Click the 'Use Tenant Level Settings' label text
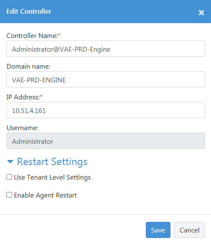The height and width of the screenshot is (244, 211). click(52, 177)
